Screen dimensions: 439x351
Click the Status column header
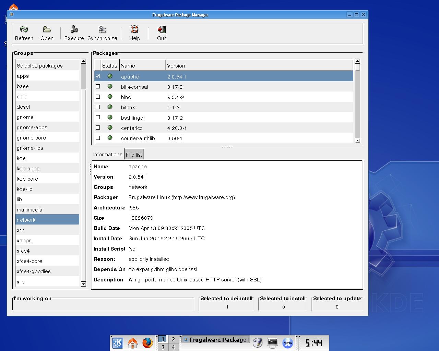110,65
